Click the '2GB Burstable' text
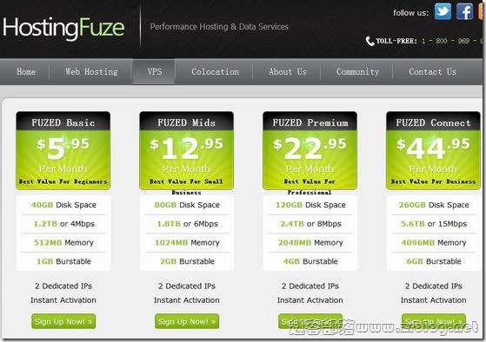 (187, 261)
